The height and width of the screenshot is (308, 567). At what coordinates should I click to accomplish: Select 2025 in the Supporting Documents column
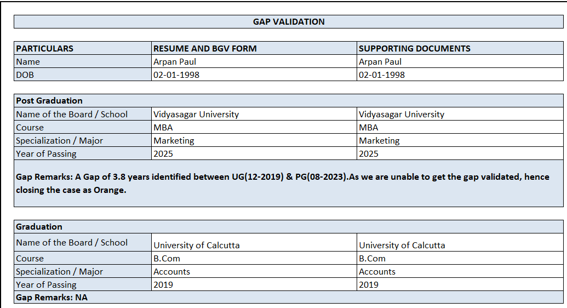coord(369,154)
